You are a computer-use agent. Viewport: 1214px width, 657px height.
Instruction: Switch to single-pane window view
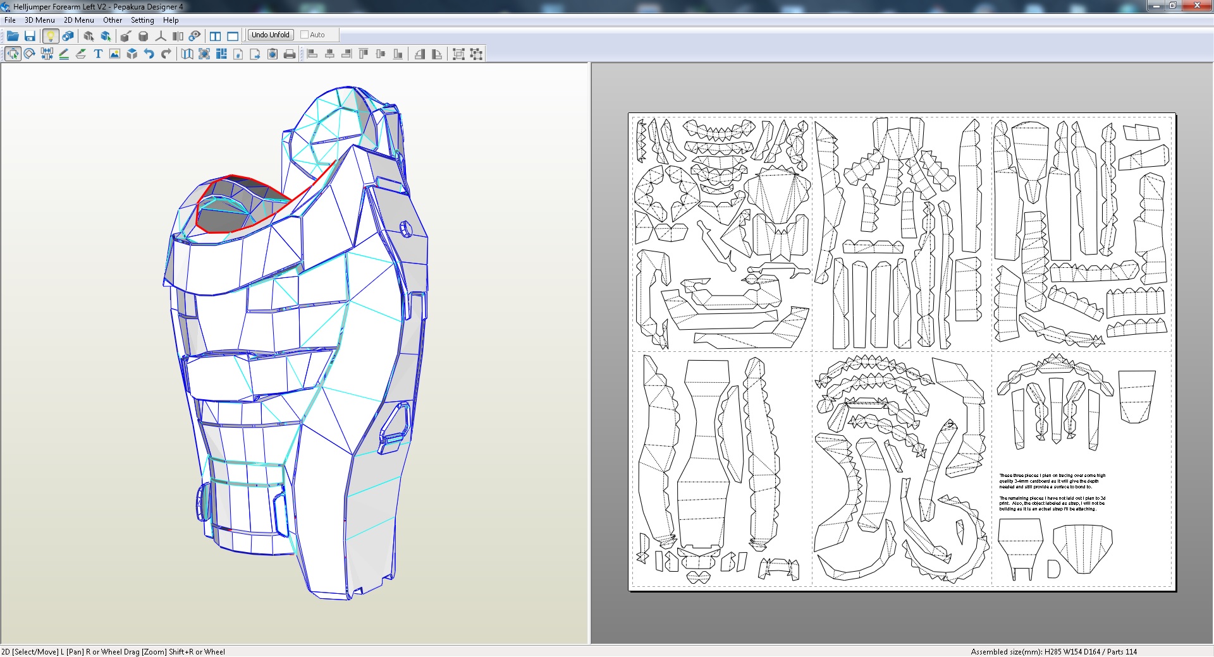pos(233,36)
